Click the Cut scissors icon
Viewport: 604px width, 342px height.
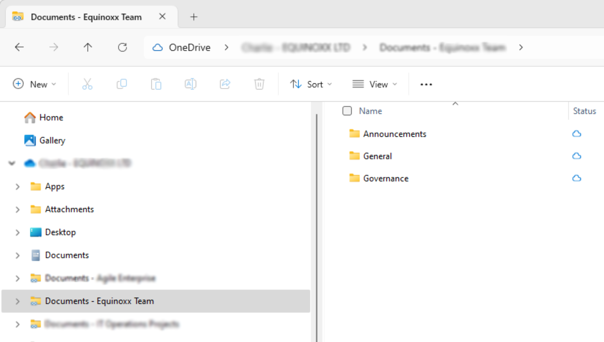coord(87,84)
